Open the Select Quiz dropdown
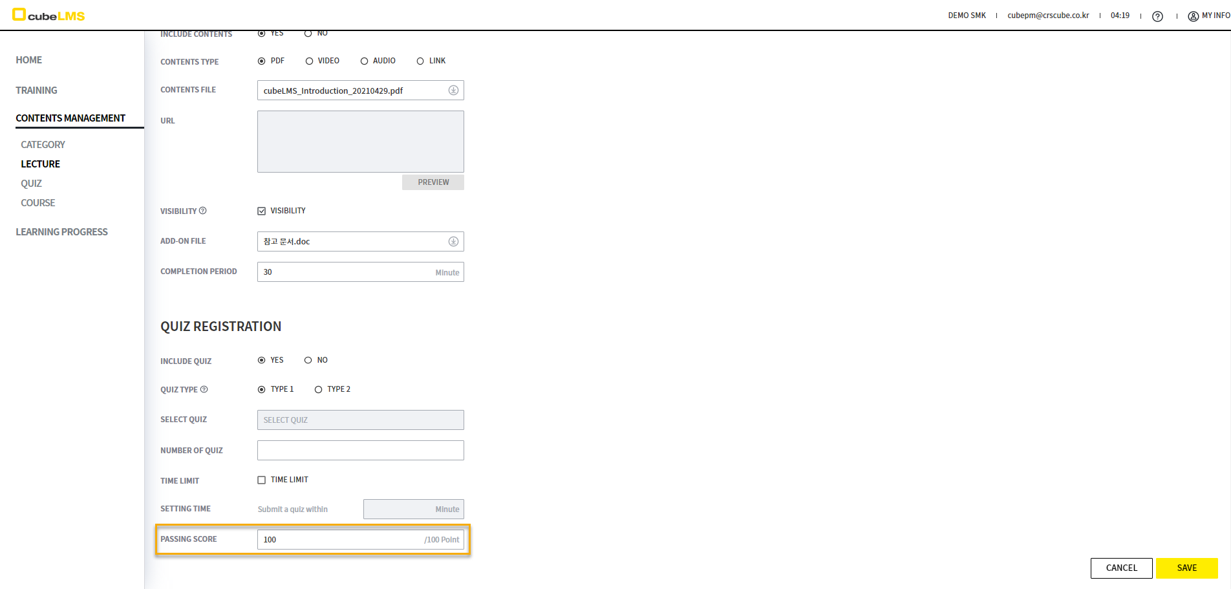The height and width of the screenshot is (589, 1231). (x=360, y=420)
